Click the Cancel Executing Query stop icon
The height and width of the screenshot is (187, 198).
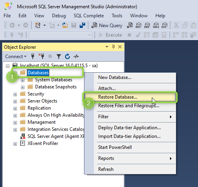[129, 35]
